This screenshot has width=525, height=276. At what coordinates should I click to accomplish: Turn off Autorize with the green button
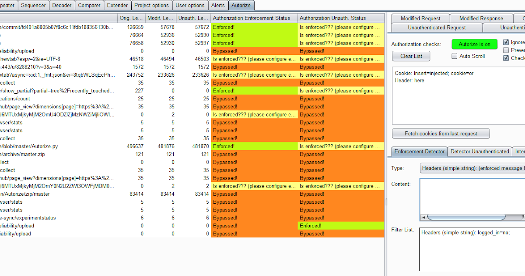pyautogui.click(x=474, y=44)
